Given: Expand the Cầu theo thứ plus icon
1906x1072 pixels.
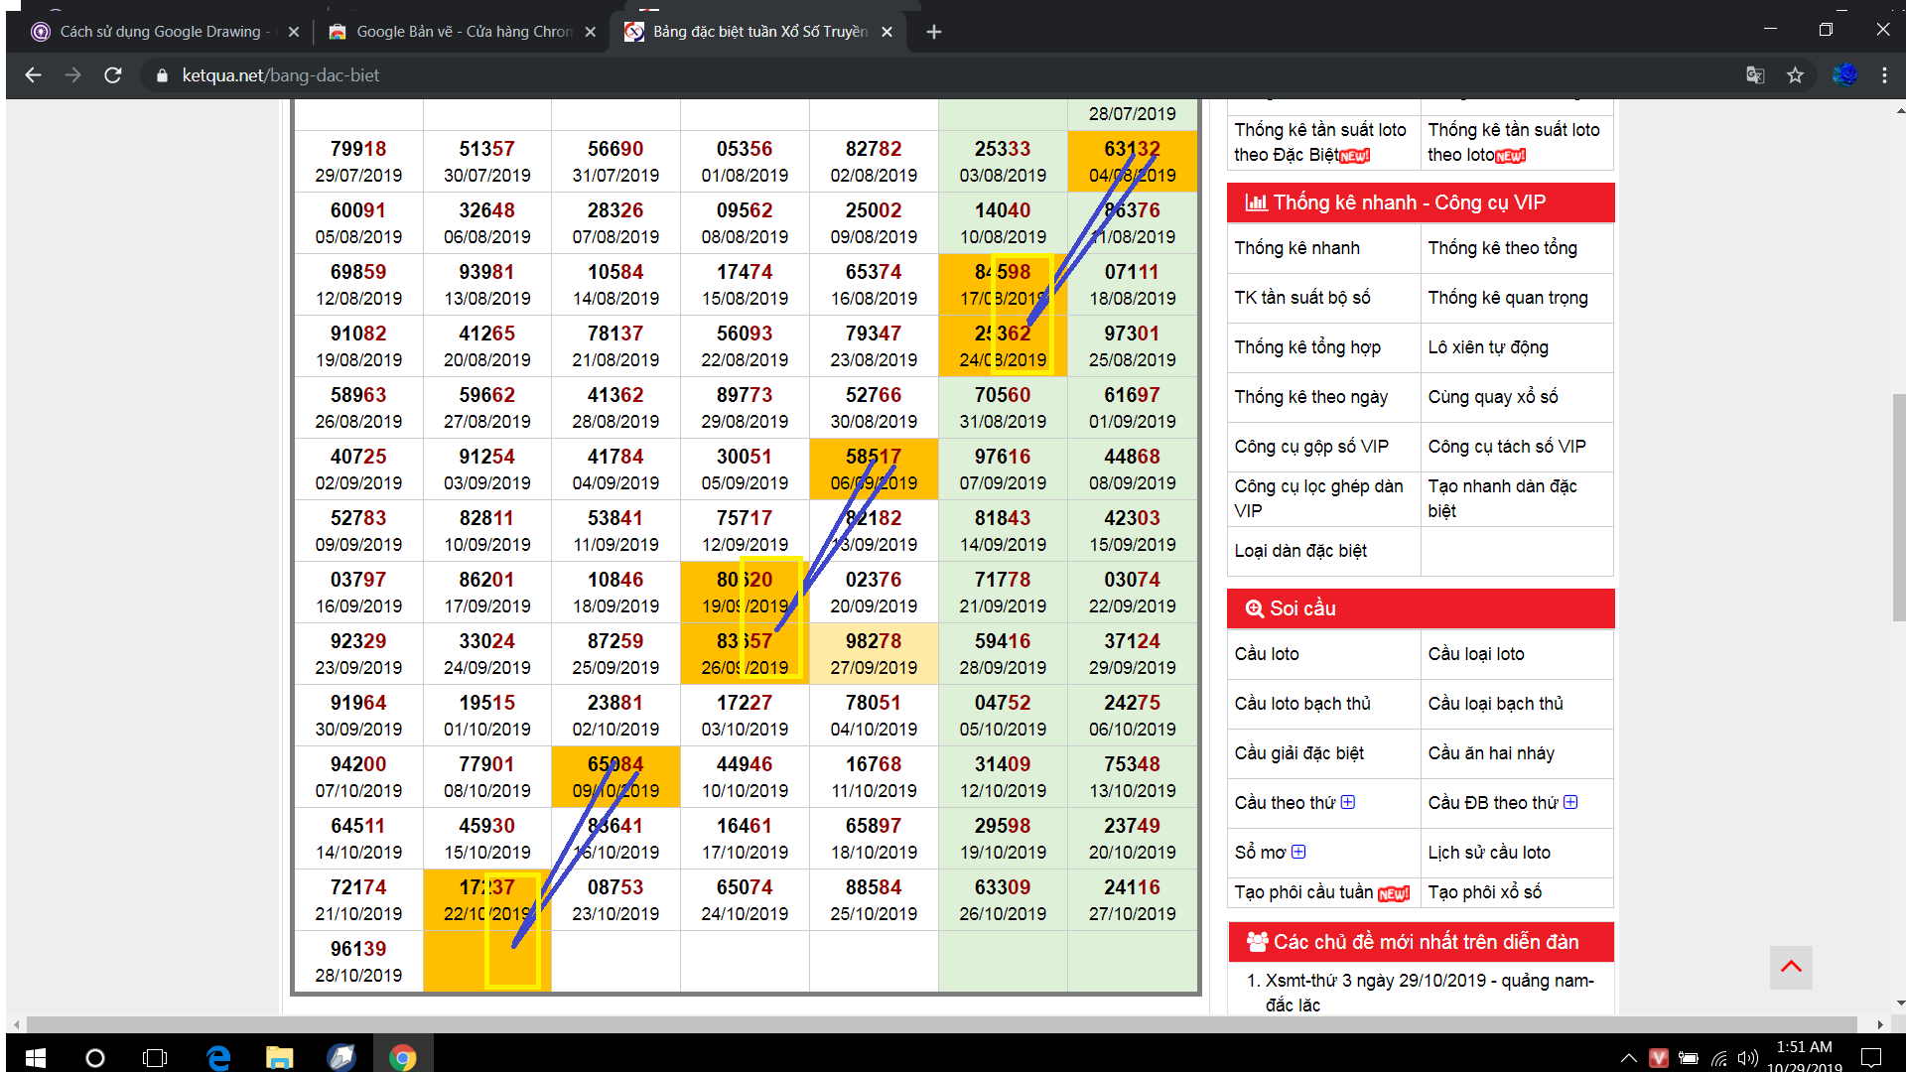Looking at the screenshot, I should [1348, 802].
